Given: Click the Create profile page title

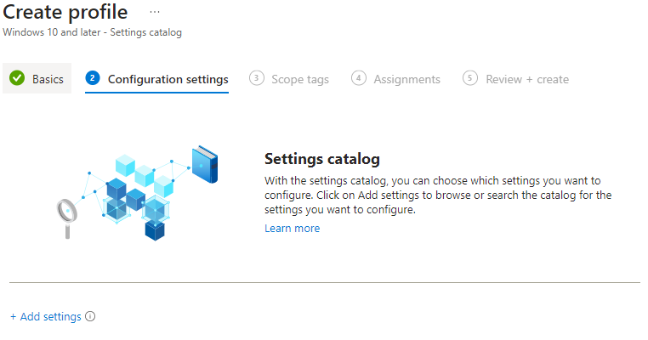Looking at the screenshot, I should (x=65, y=13).
